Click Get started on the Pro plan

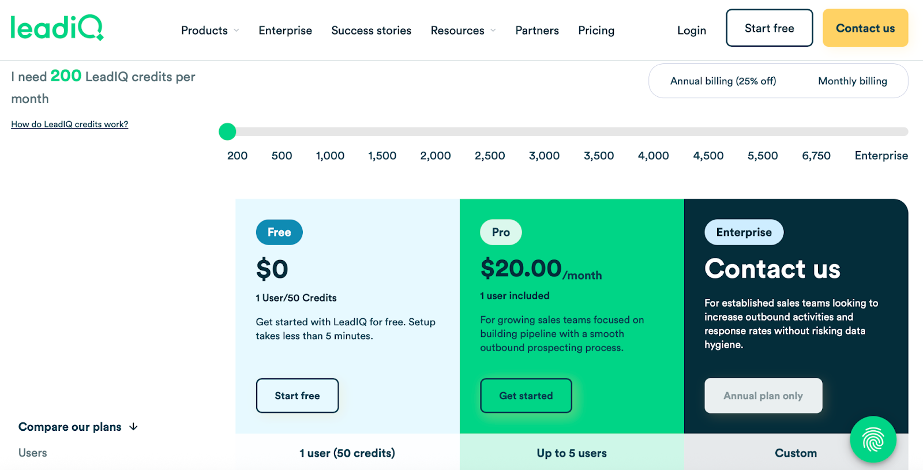(526, 396)
